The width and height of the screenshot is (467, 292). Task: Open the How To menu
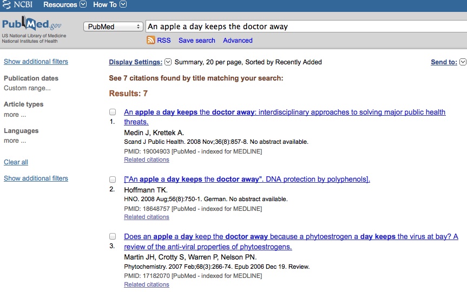pos(105,4)
